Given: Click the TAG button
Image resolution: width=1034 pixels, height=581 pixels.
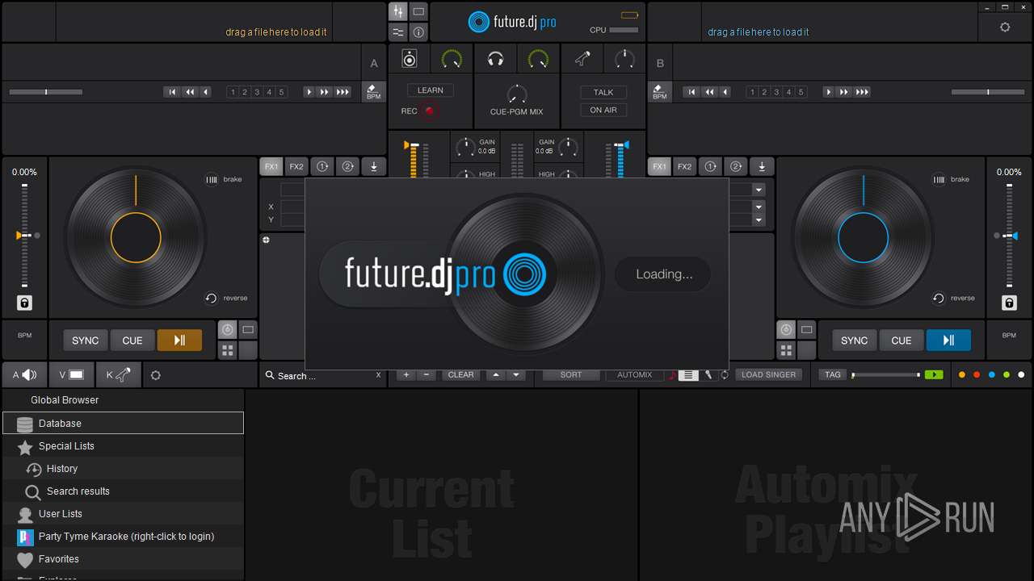Looking at the screenshot, I should [833, 374].
